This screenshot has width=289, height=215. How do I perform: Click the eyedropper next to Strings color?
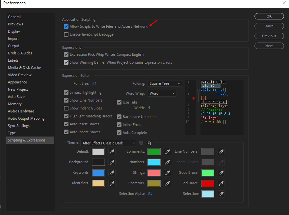click(x=167, y=172)
